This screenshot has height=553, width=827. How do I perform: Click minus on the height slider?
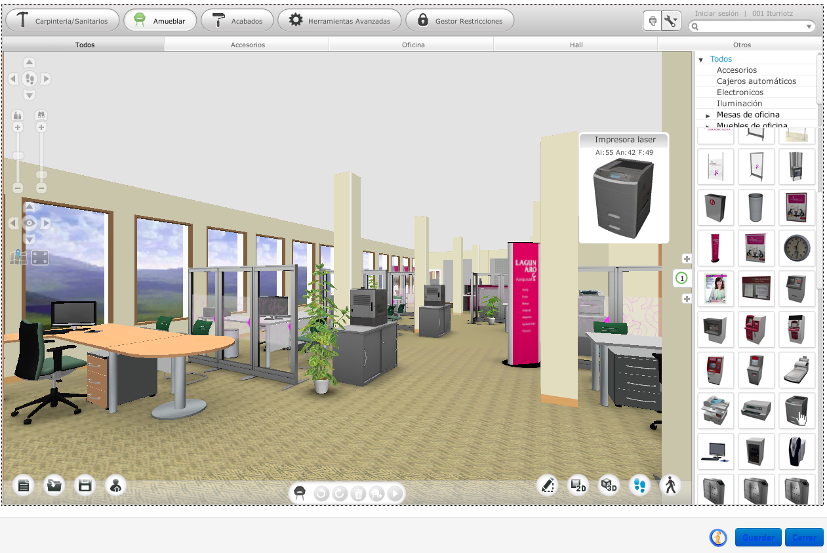pyautogui.click(x=18, y=188)
